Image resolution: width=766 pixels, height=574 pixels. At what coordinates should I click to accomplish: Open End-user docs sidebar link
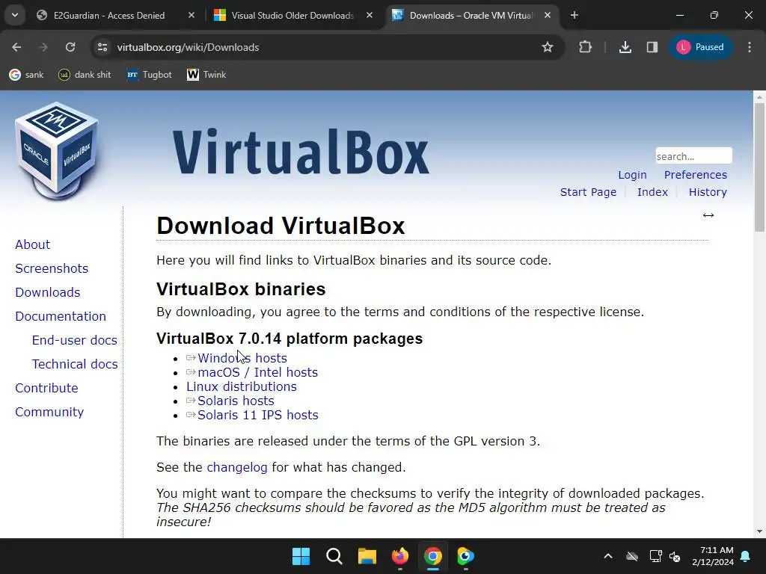click(74, 340)
